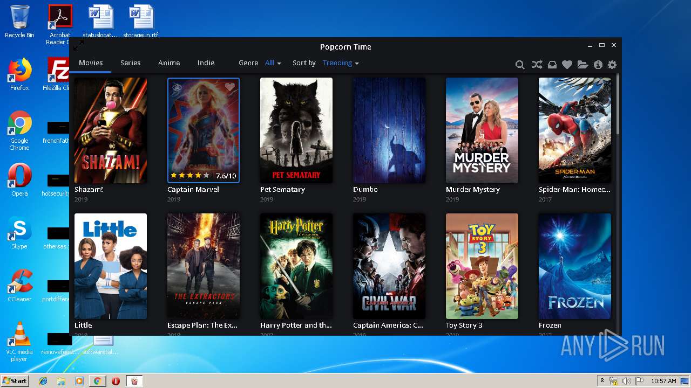This screenshot has width=691, height=388.
Task: Click the About info icon
Action: coord(598,65)
